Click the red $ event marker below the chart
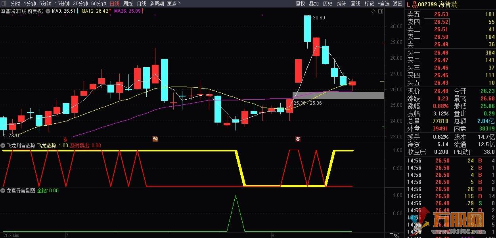Viewport: 496px width, 238px height. (x=65, y=139)
